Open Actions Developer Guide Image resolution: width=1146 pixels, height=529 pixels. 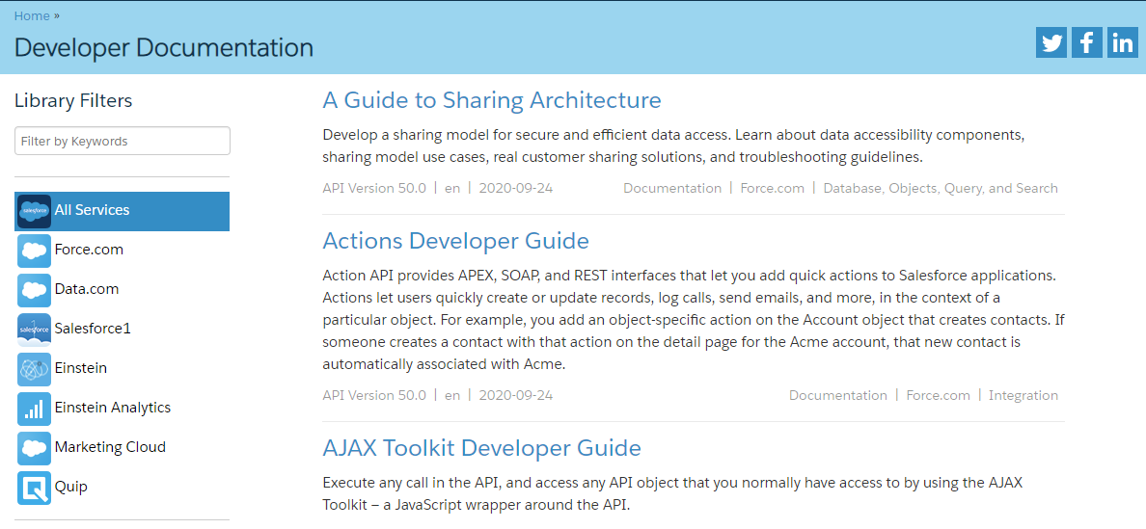(x=455, y=240)
